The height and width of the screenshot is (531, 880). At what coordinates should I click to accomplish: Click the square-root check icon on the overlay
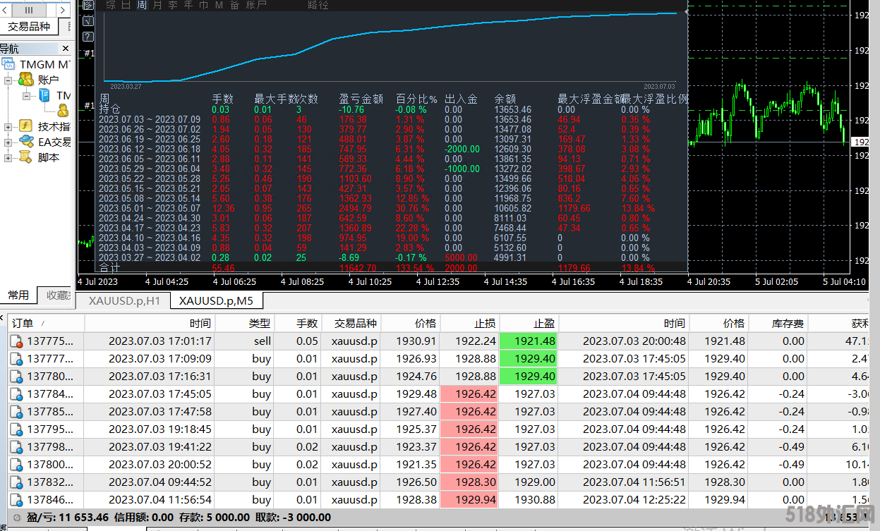coord(88,21)
